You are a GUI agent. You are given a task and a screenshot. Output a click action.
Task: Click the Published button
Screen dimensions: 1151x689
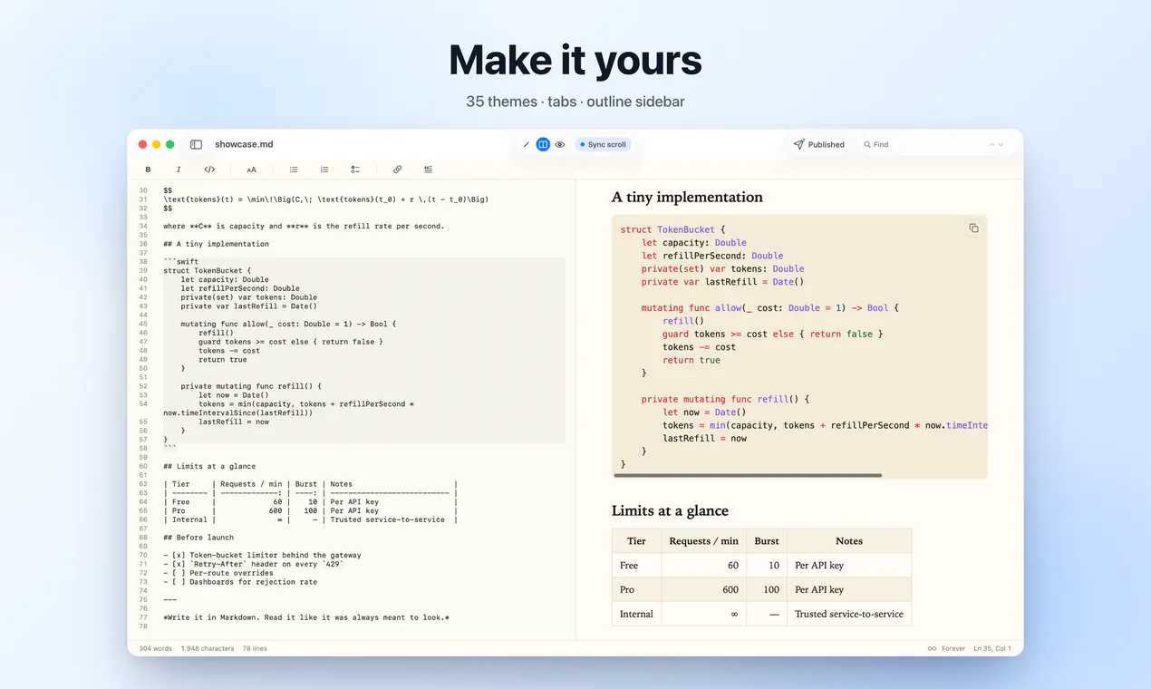pos(819,144)
